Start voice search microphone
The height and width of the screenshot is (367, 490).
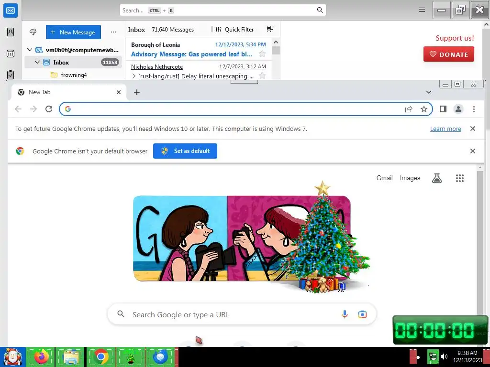click(x=345, y=314)
